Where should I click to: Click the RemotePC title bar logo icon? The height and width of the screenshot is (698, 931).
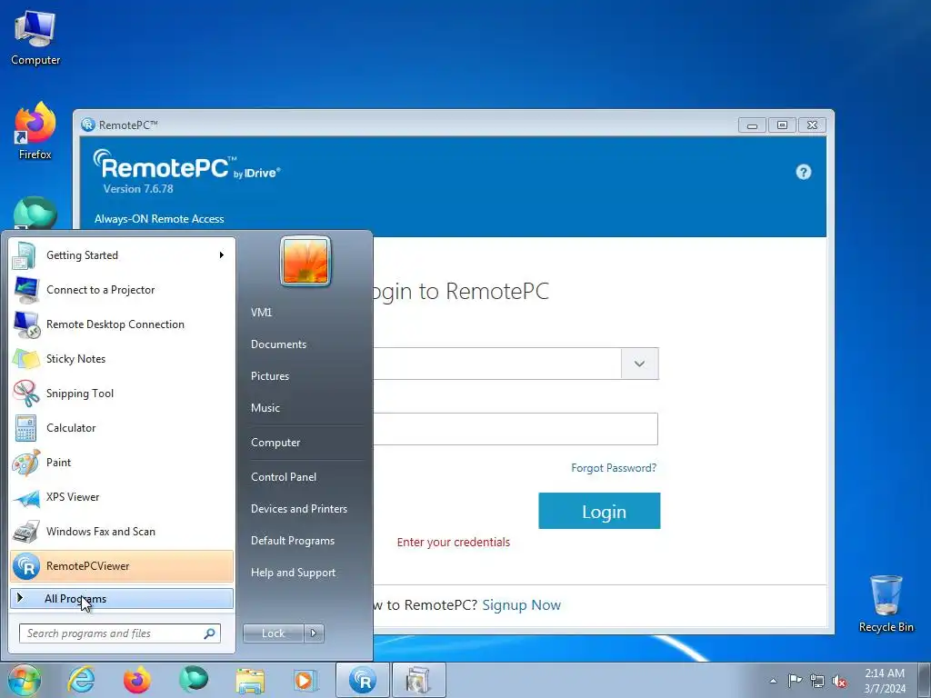[88, 125]
